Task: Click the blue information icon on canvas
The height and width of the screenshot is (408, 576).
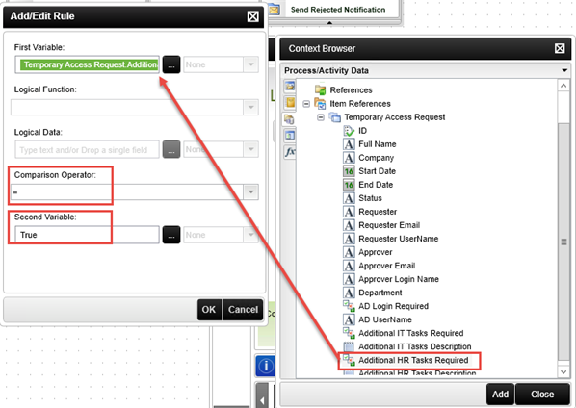Action: (x=266, y=366)
